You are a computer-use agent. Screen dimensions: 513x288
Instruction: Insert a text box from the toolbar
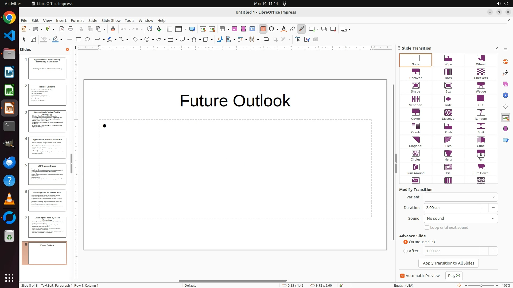(x=263, y=29)
